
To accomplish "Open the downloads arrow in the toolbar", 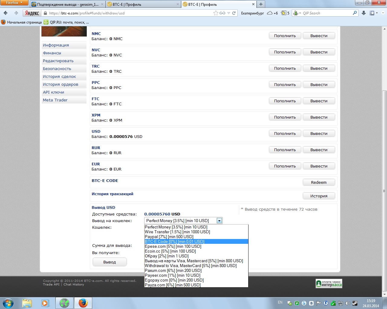I will pos(364,13).
